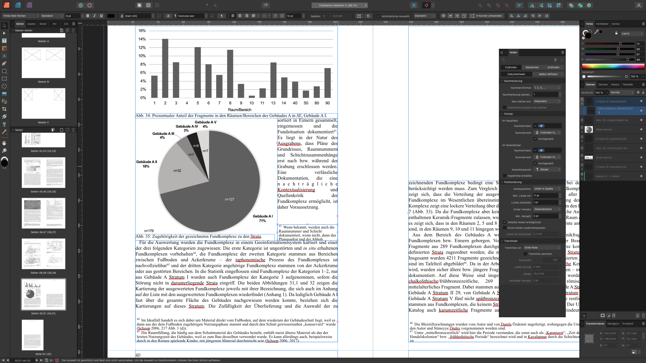The image size is (646, 363).
Task: Enable Hyperlinks erstellen checkbox
Action: (504, 176)
